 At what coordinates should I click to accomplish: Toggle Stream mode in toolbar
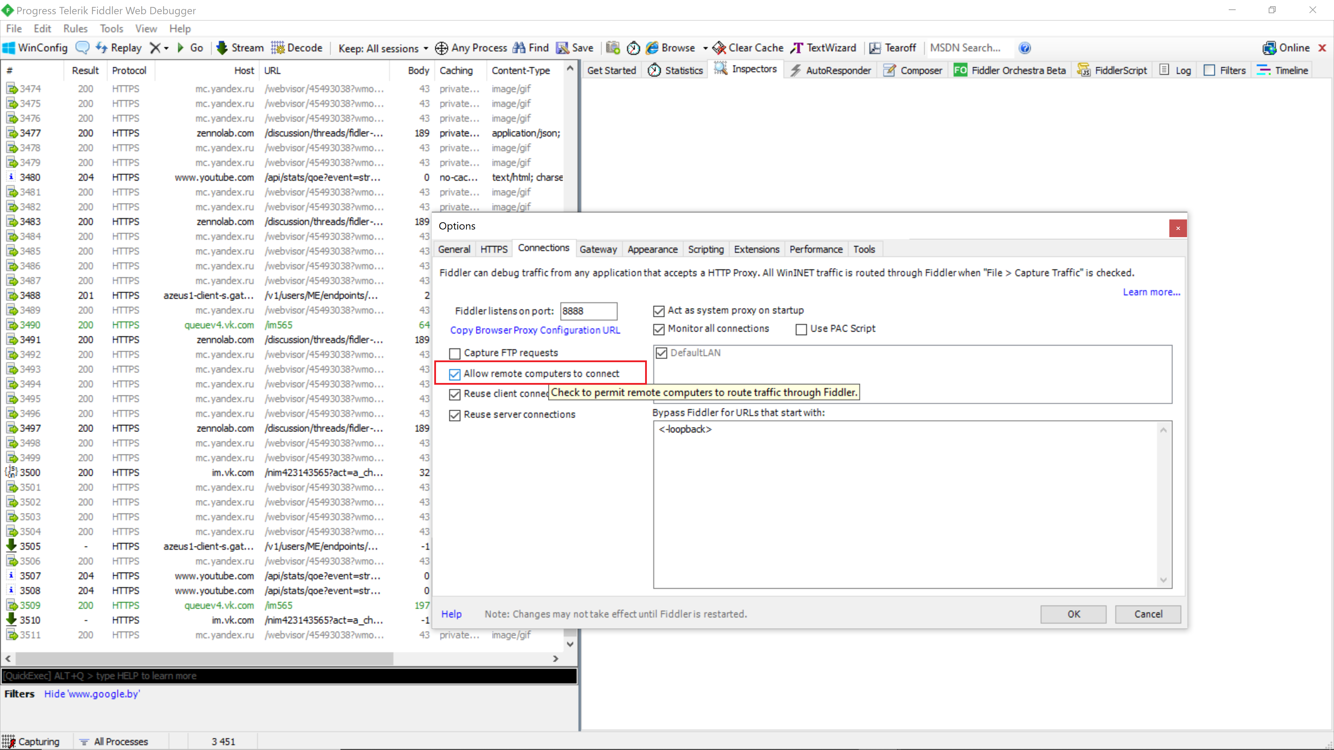click(240, 48)
